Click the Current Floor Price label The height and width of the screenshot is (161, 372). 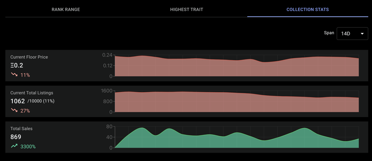(29, 57)
